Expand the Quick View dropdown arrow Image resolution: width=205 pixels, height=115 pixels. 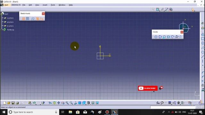click(x=86, y=104)
